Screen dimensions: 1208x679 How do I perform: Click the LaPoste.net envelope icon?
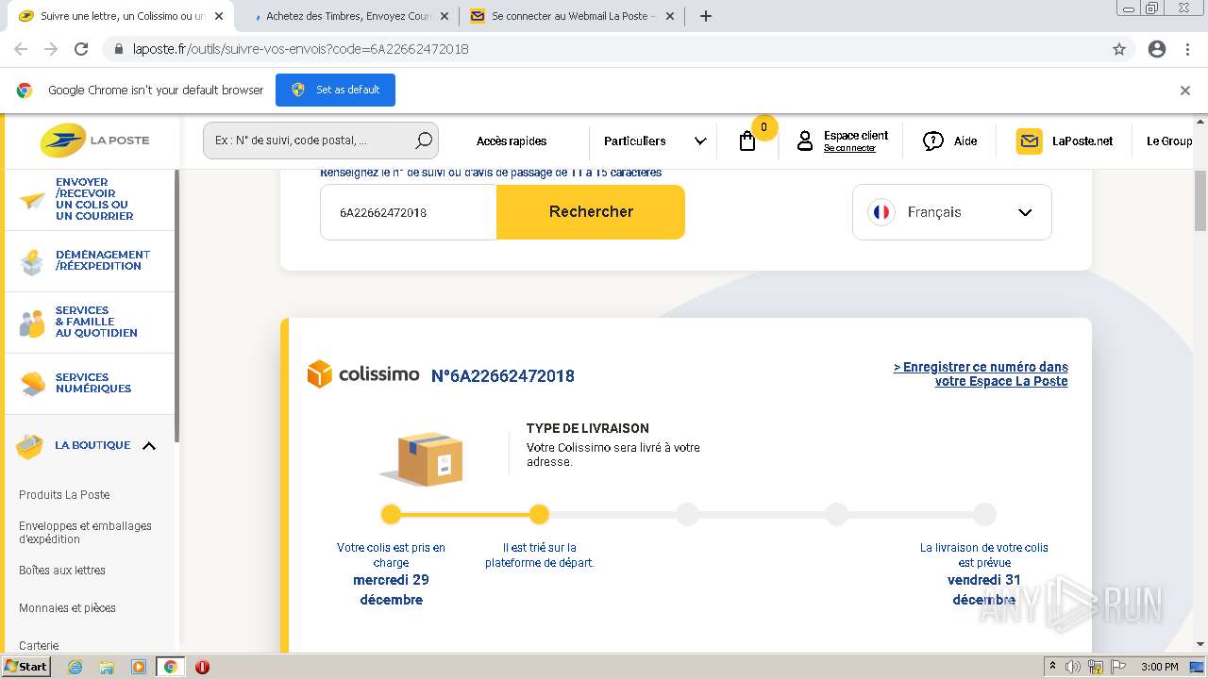pyautogui.click(x=1030, y=141)
